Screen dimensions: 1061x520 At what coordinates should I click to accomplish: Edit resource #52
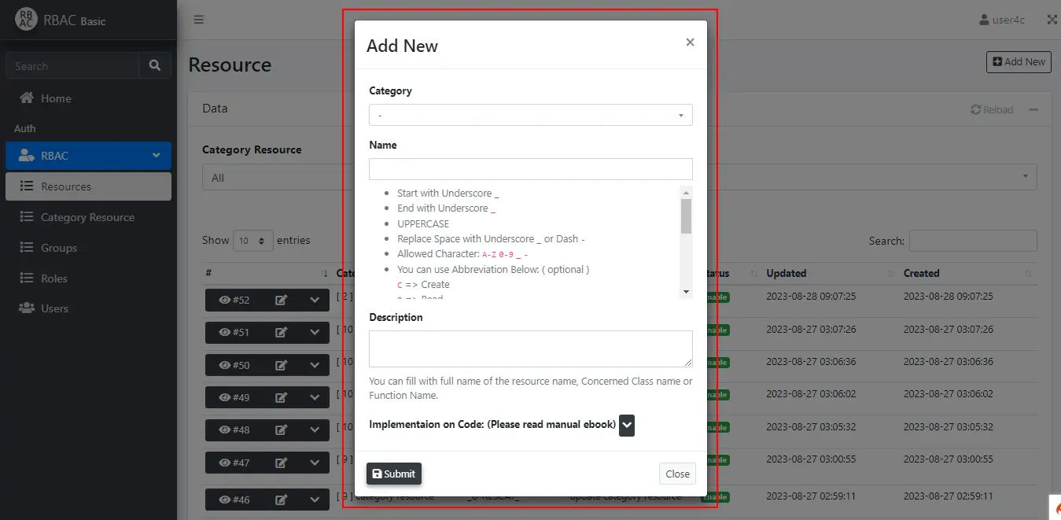click(281, 300)
